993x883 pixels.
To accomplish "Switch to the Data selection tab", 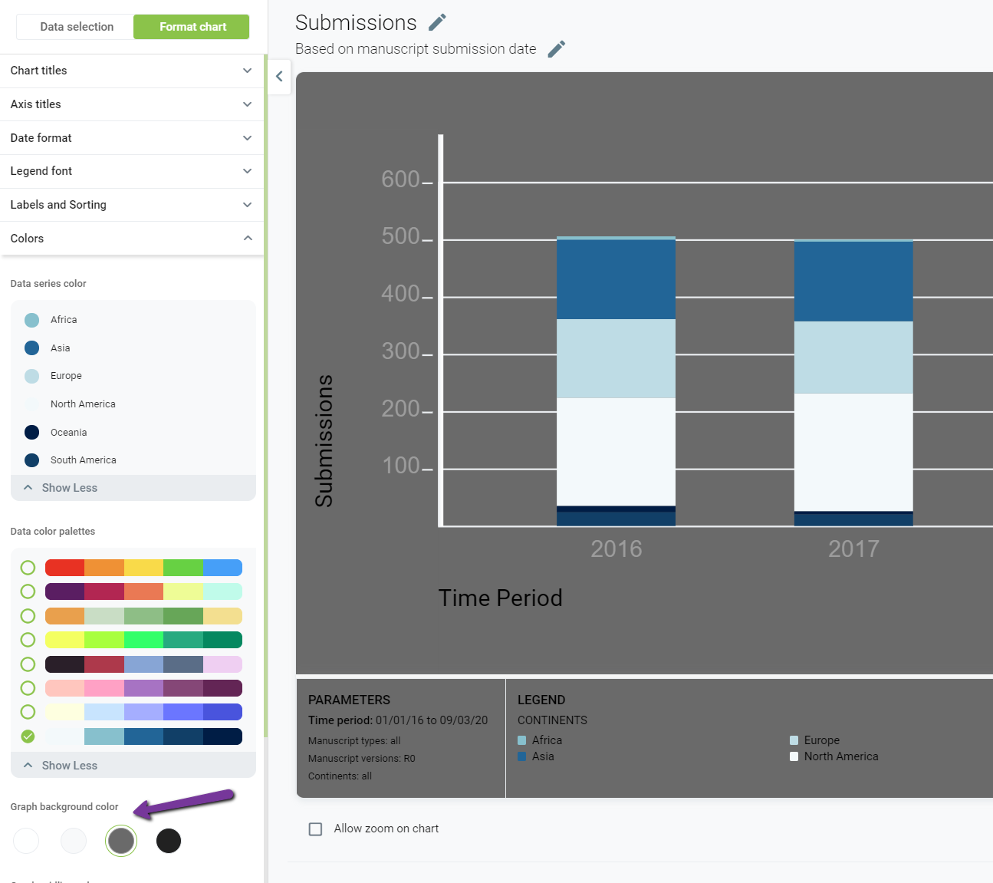I will tap(77, 27).
